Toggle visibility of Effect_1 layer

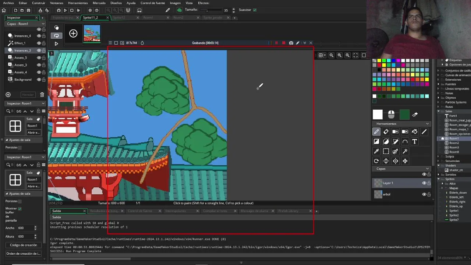coord(39,43)
